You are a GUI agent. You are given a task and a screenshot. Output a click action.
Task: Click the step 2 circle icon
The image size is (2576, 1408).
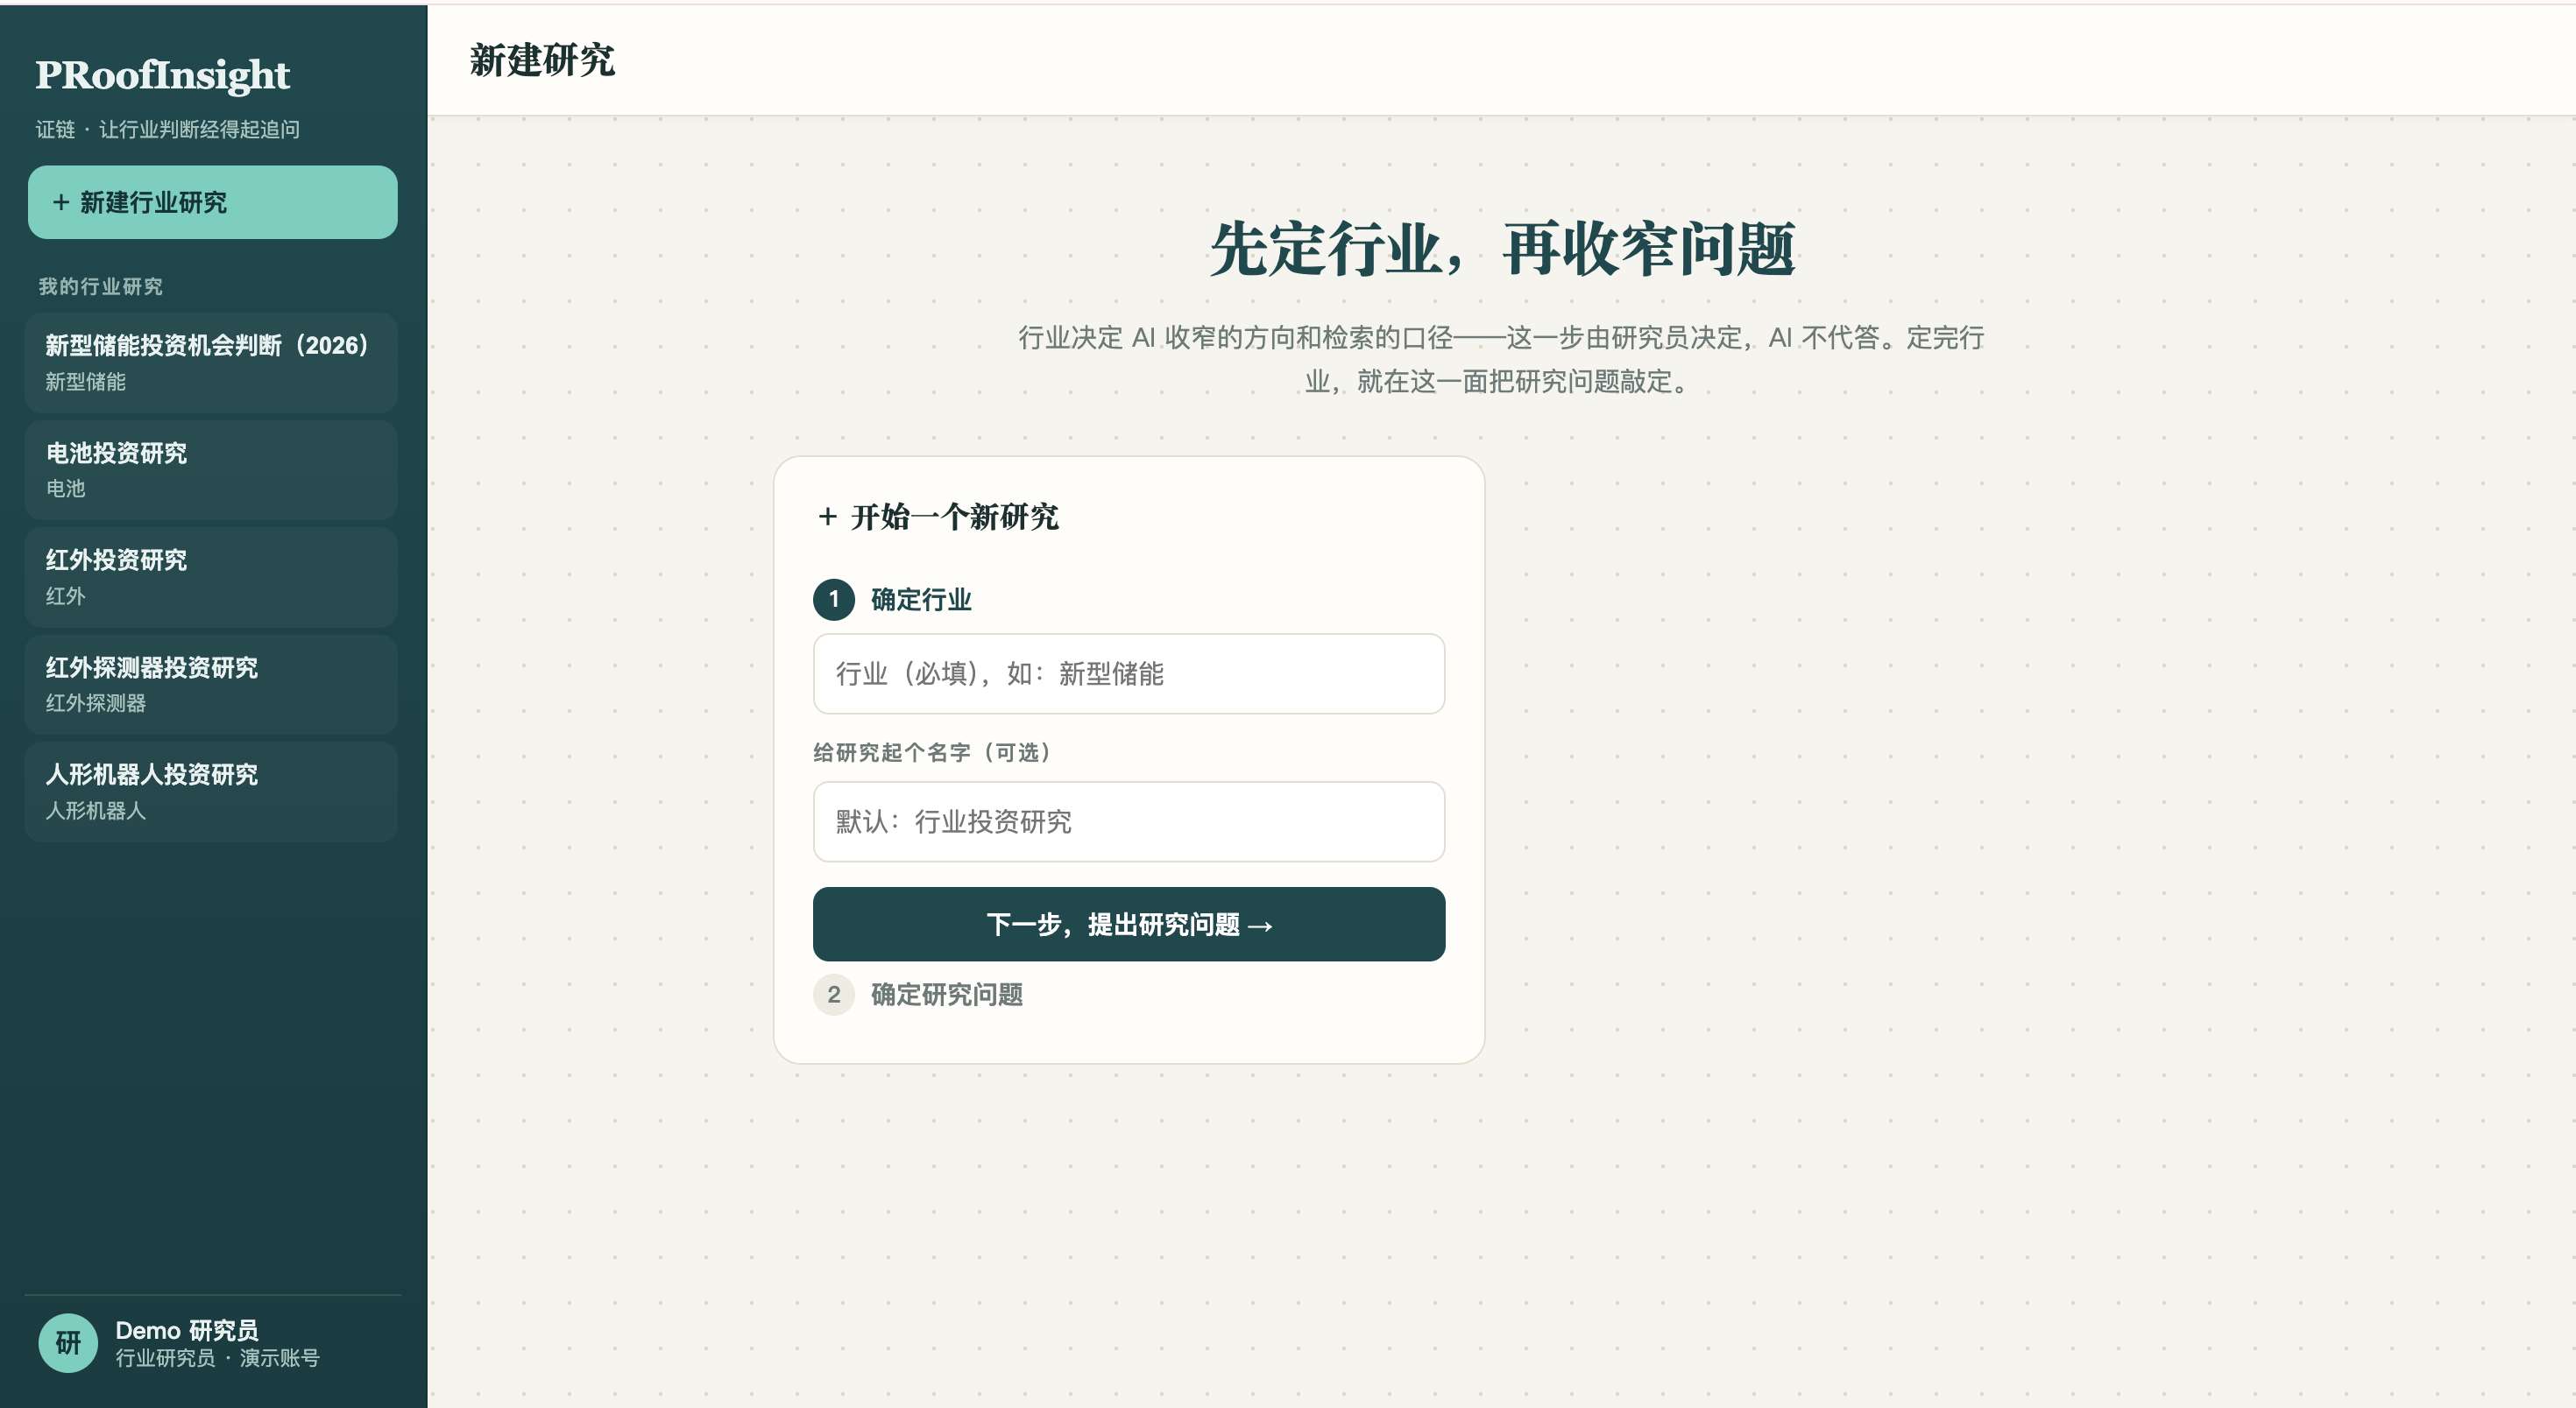(x=833, y=995)
